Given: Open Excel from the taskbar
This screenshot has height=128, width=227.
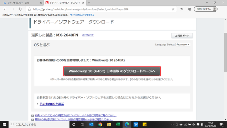Looking at the screenshot, I should click(x=118, y=124).
